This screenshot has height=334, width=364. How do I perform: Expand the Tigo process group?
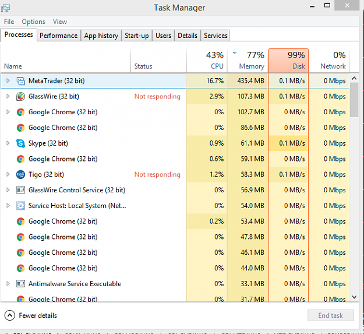(x=8, y=174)
